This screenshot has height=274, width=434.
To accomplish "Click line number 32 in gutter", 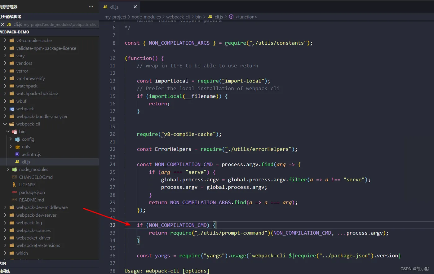I will pos(112,225).
